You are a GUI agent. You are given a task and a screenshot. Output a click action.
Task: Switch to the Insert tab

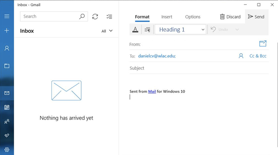click(167, 17)
